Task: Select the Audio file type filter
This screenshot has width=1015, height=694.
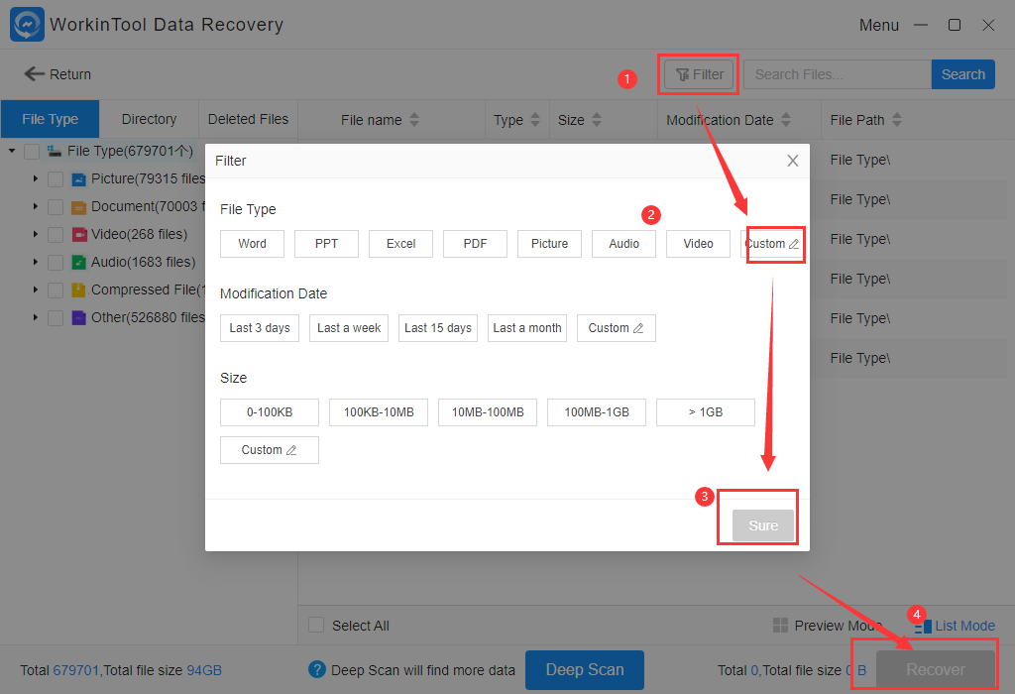Action: pos(624,244)
